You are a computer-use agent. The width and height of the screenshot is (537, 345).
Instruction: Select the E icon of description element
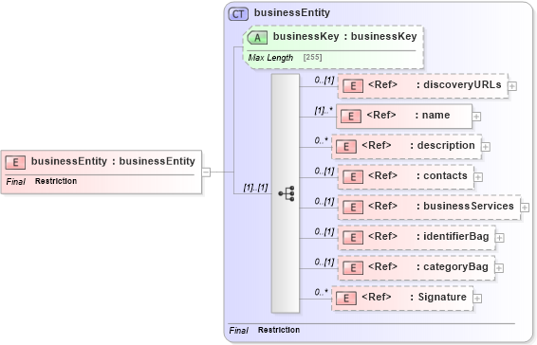[346, 147]
